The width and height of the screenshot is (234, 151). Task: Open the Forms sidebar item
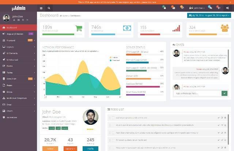coord(18,66)
